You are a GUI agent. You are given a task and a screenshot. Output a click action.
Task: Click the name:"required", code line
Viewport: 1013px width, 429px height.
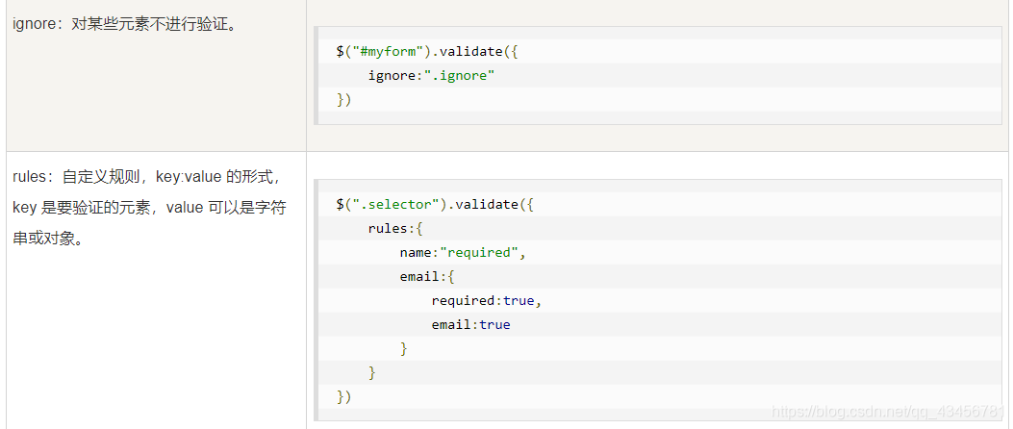click(x=464, y=253)
